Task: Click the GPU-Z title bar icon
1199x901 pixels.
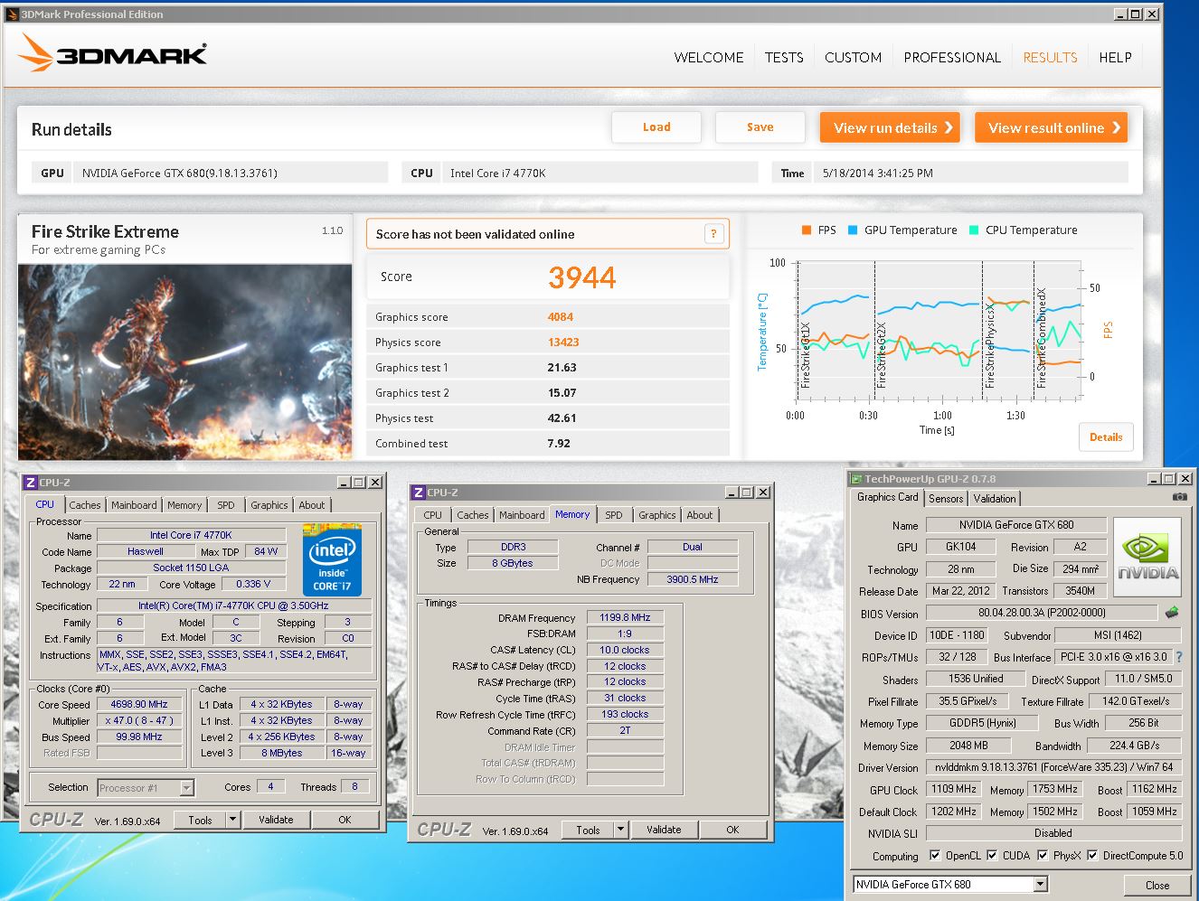Action: (855, 479)
